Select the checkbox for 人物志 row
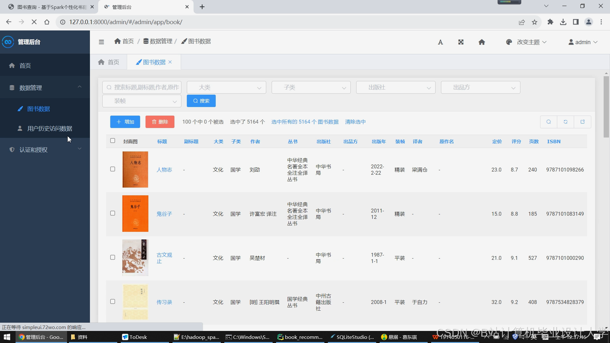The width and height of the screenshot is (610, 343). point(112,169)
